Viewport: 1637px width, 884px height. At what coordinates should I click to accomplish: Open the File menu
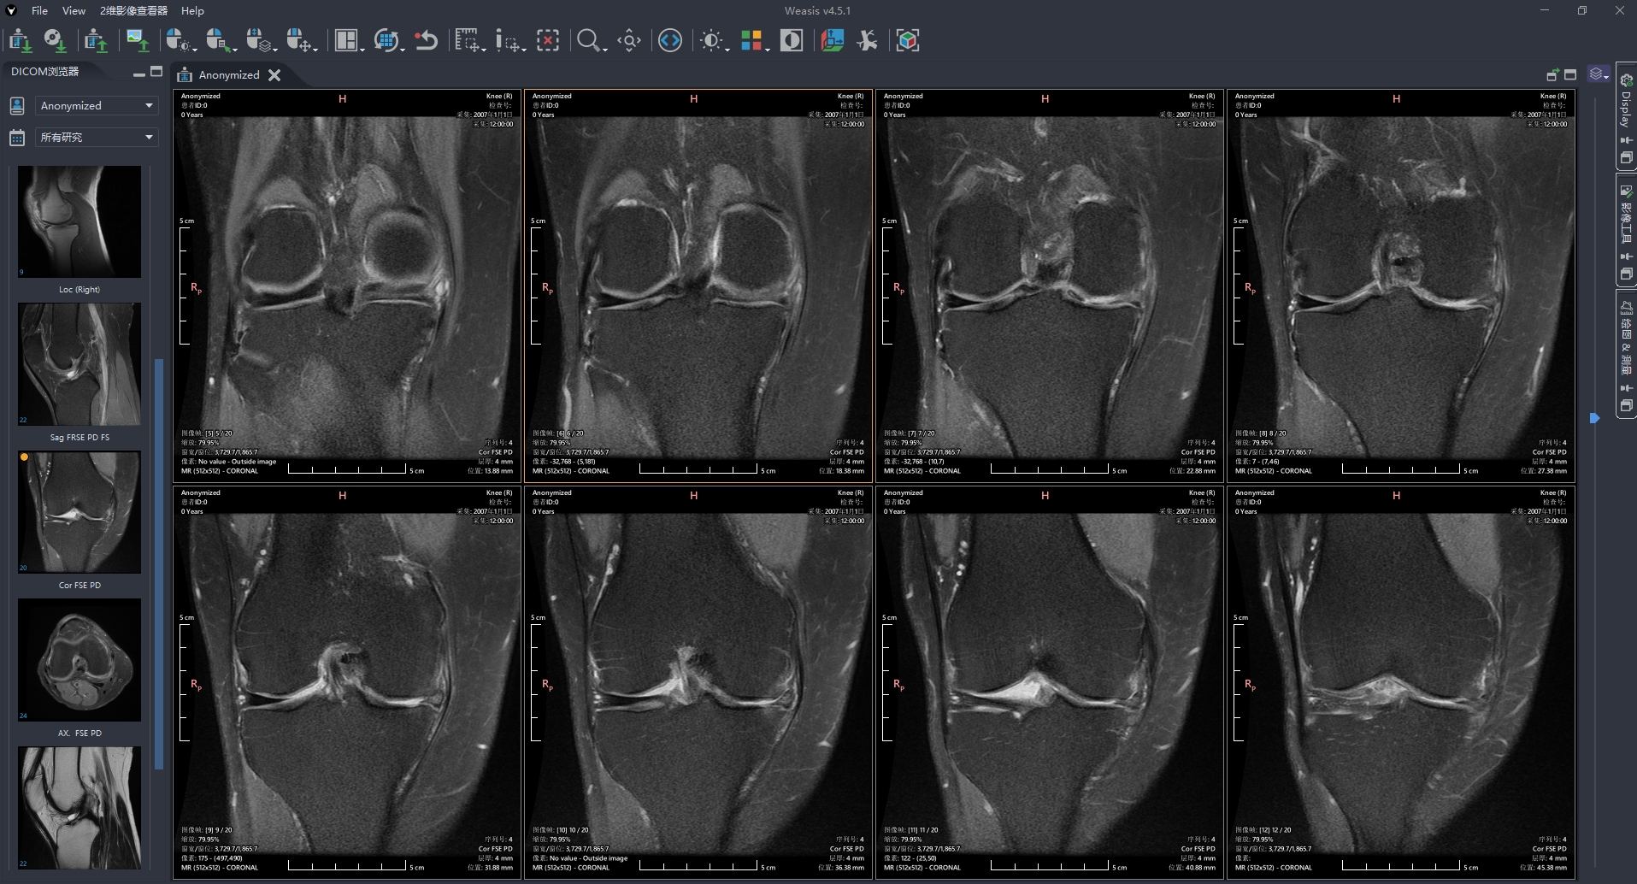(39, 10)
